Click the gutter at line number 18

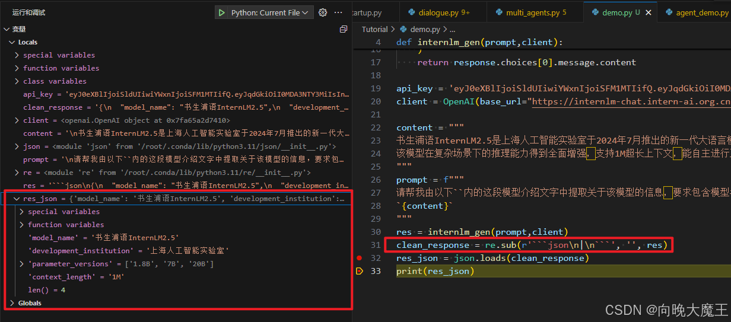click(x=375, y=75)
